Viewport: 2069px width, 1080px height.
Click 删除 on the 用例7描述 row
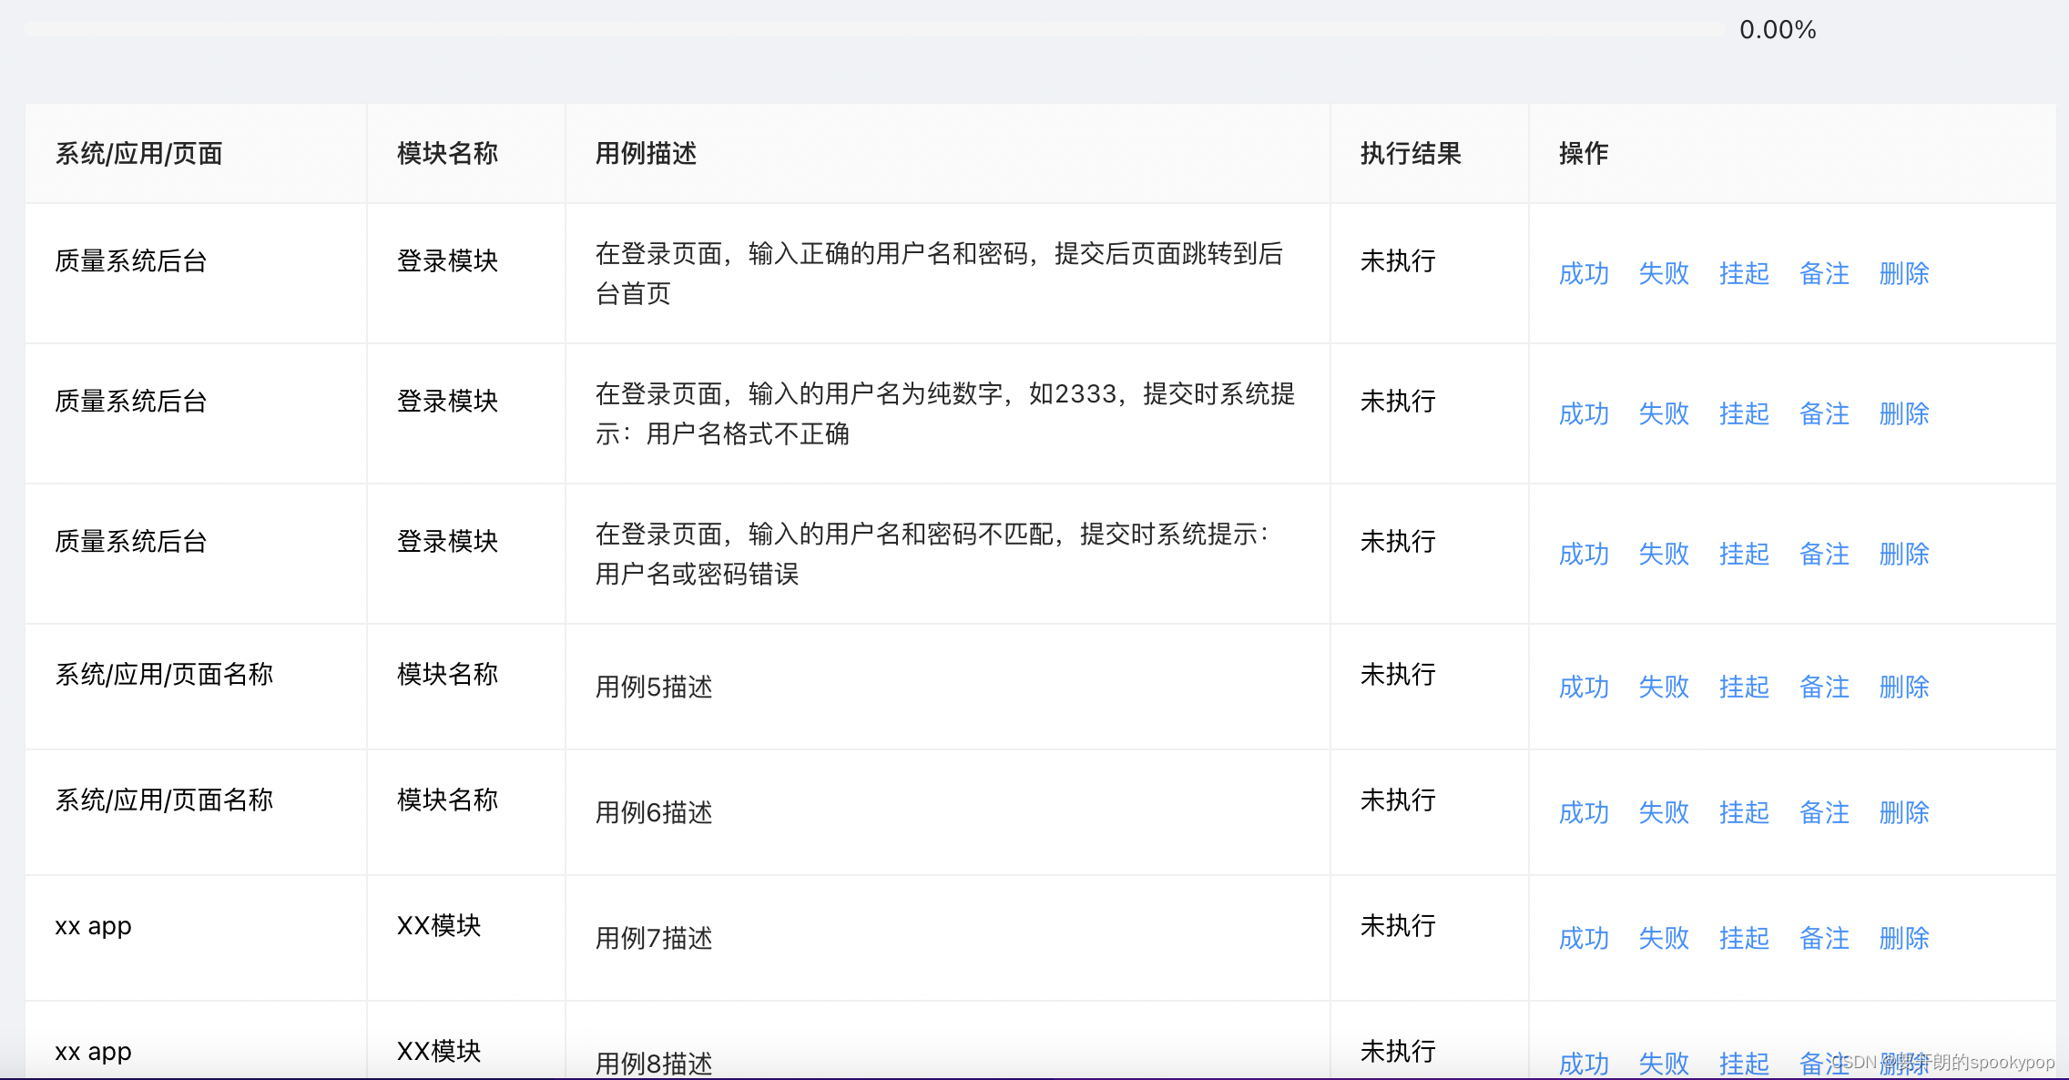[x=1903, y=938]
